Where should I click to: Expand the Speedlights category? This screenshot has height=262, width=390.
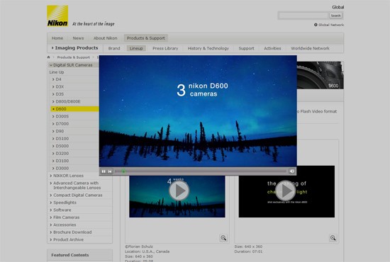pos(65,203)
